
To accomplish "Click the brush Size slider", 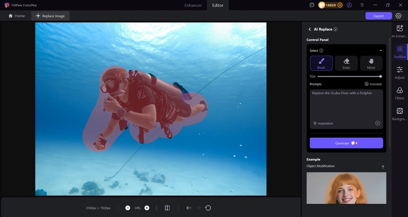I will (x=349, y=76).
